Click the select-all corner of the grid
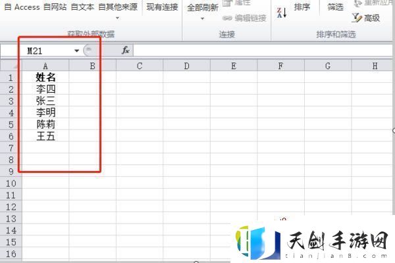Viewport: 395px width, 263px height. tap(11, 66)
